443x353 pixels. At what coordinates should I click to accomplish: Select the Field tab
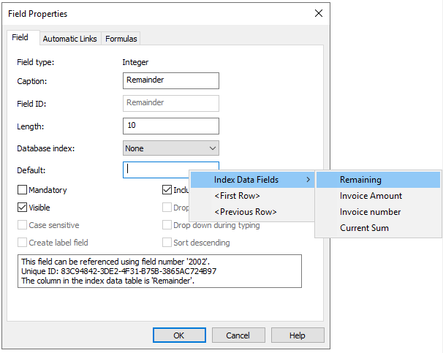[20, 37]
